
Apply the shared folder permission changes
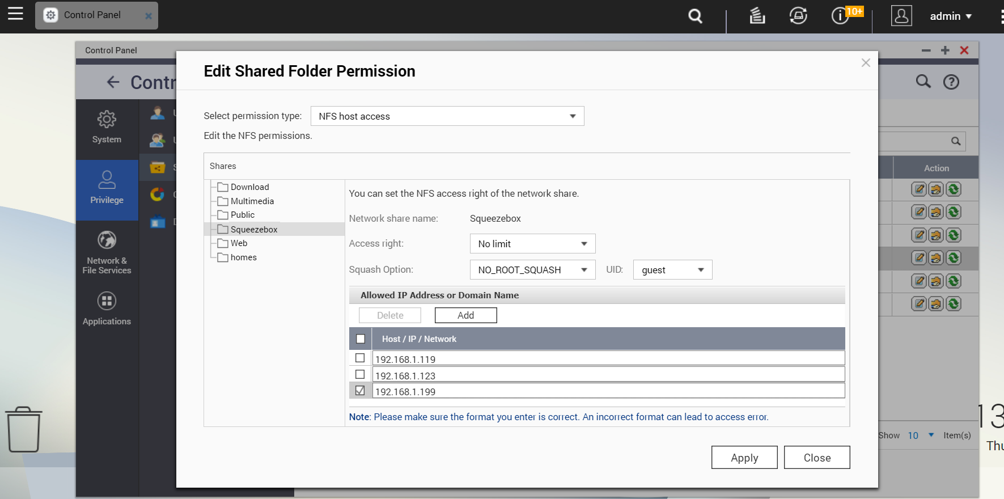[744, 458]
